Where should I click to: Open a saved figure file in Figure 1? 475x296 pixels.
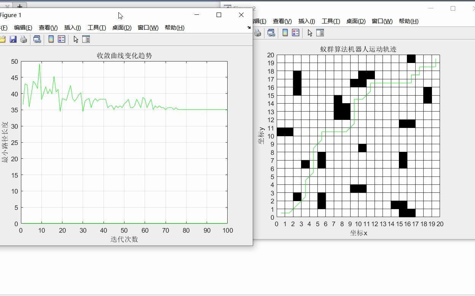(3, 39)
